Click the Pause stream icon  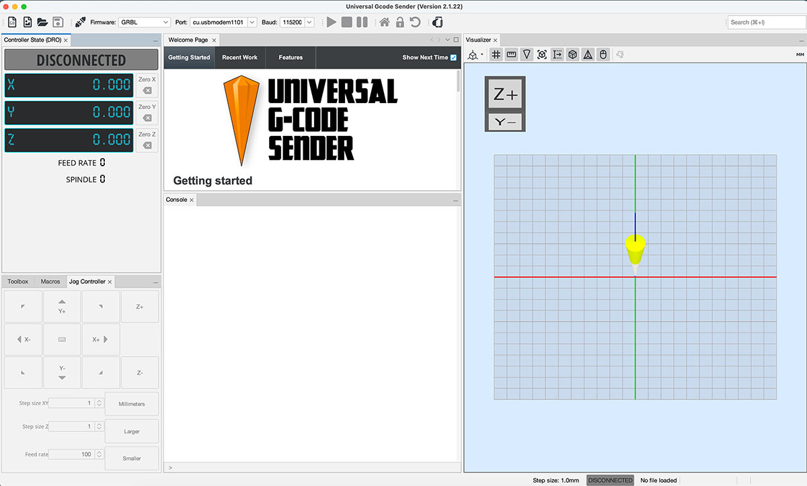[x=361, y=22]
